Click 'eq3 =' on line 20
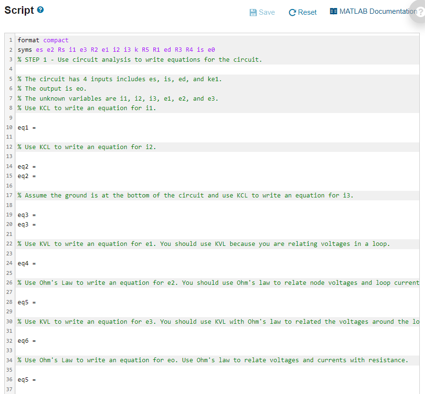425x394 pixels. click(x=27, y=225)
